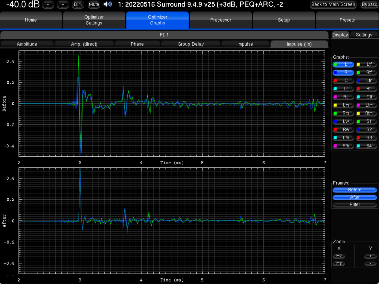Toggle the Ctf channel graph
The image size is (379, 284).
[x=366, y=97]
